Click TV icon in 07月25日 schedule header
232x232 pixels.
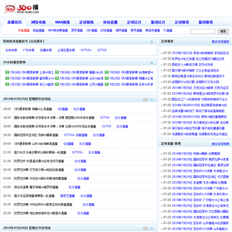(146, 99)
